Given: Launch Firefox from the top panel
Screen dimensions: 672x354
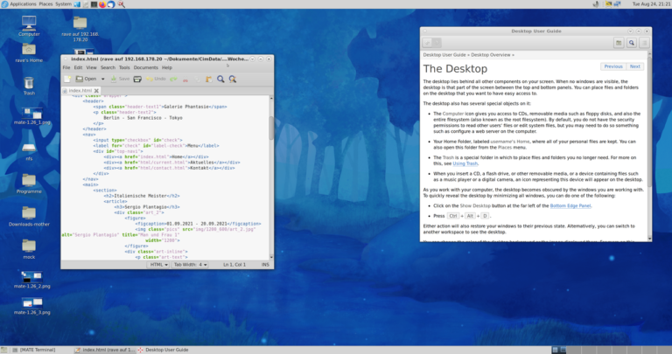Looking at the screenshot, I should point(101,4).
